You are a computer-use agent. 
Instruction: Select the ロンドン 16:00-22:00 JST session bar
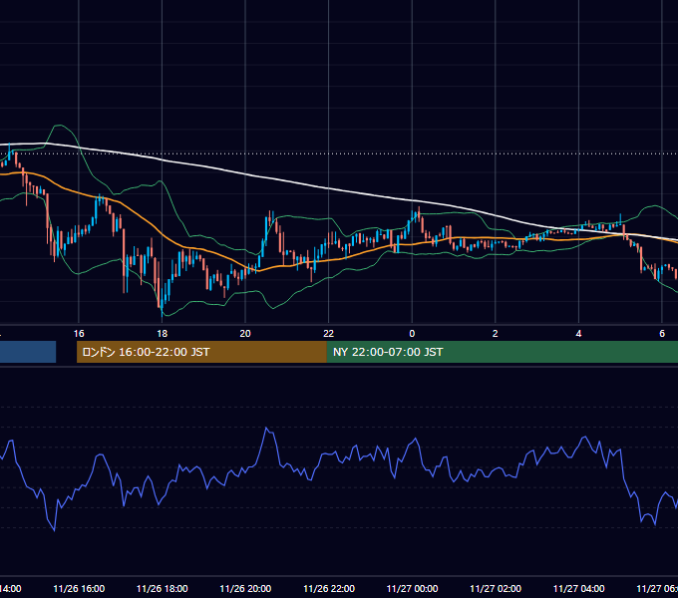coord(201,352)
